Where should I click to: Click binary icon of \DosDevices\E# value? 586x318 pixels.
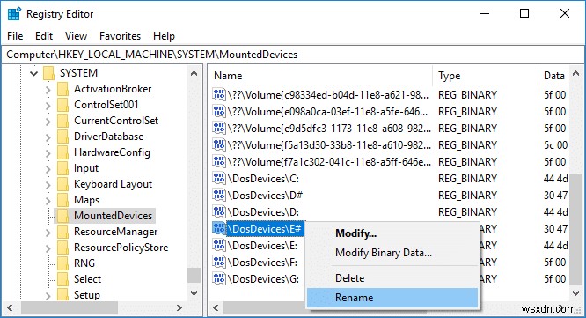tap(219, 228)
